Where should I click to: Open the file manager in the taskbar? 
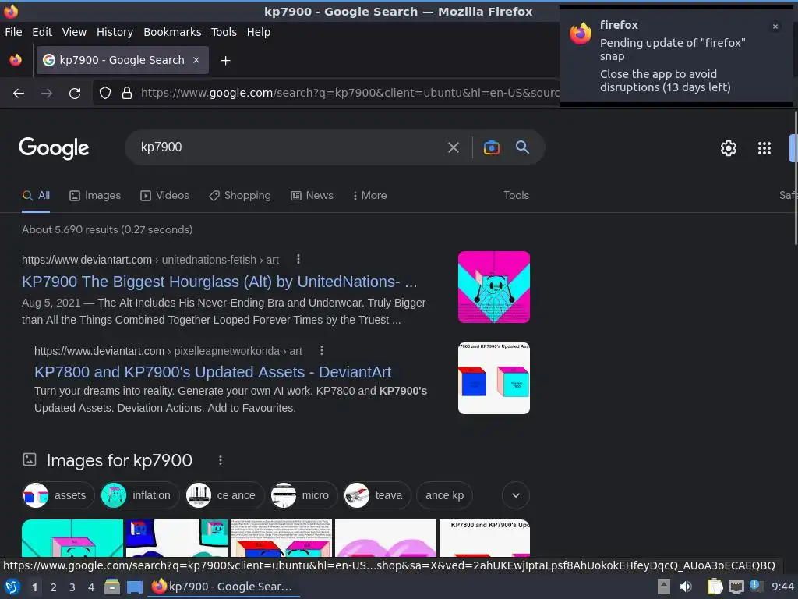(112, 587)
